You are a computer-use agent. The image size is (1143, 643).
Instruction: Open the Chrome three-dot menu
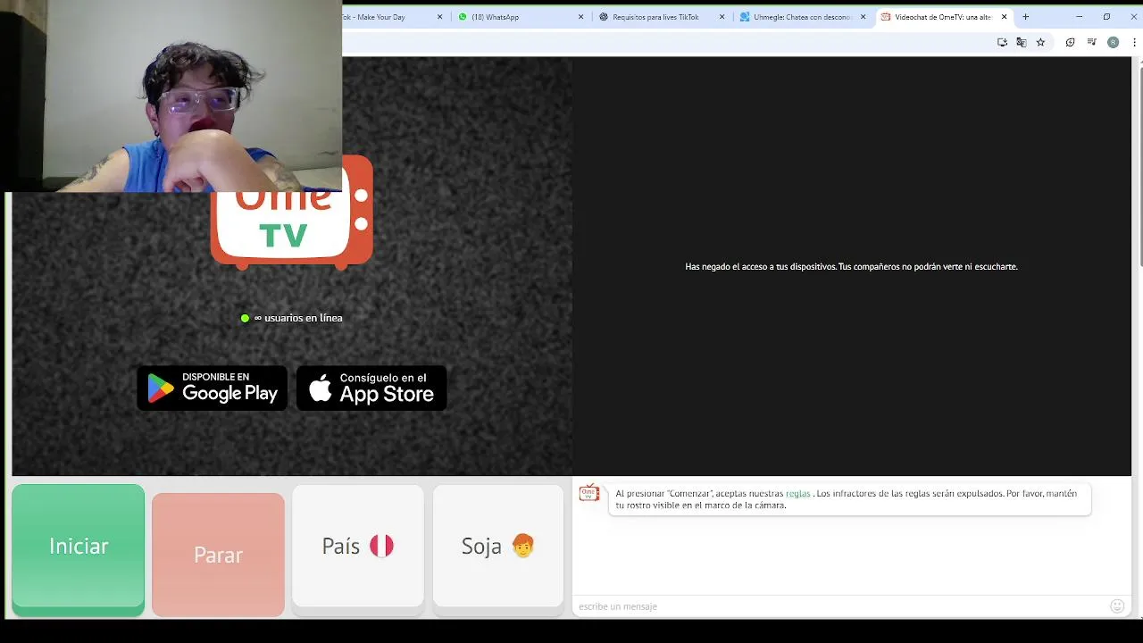click(1134, 42)
